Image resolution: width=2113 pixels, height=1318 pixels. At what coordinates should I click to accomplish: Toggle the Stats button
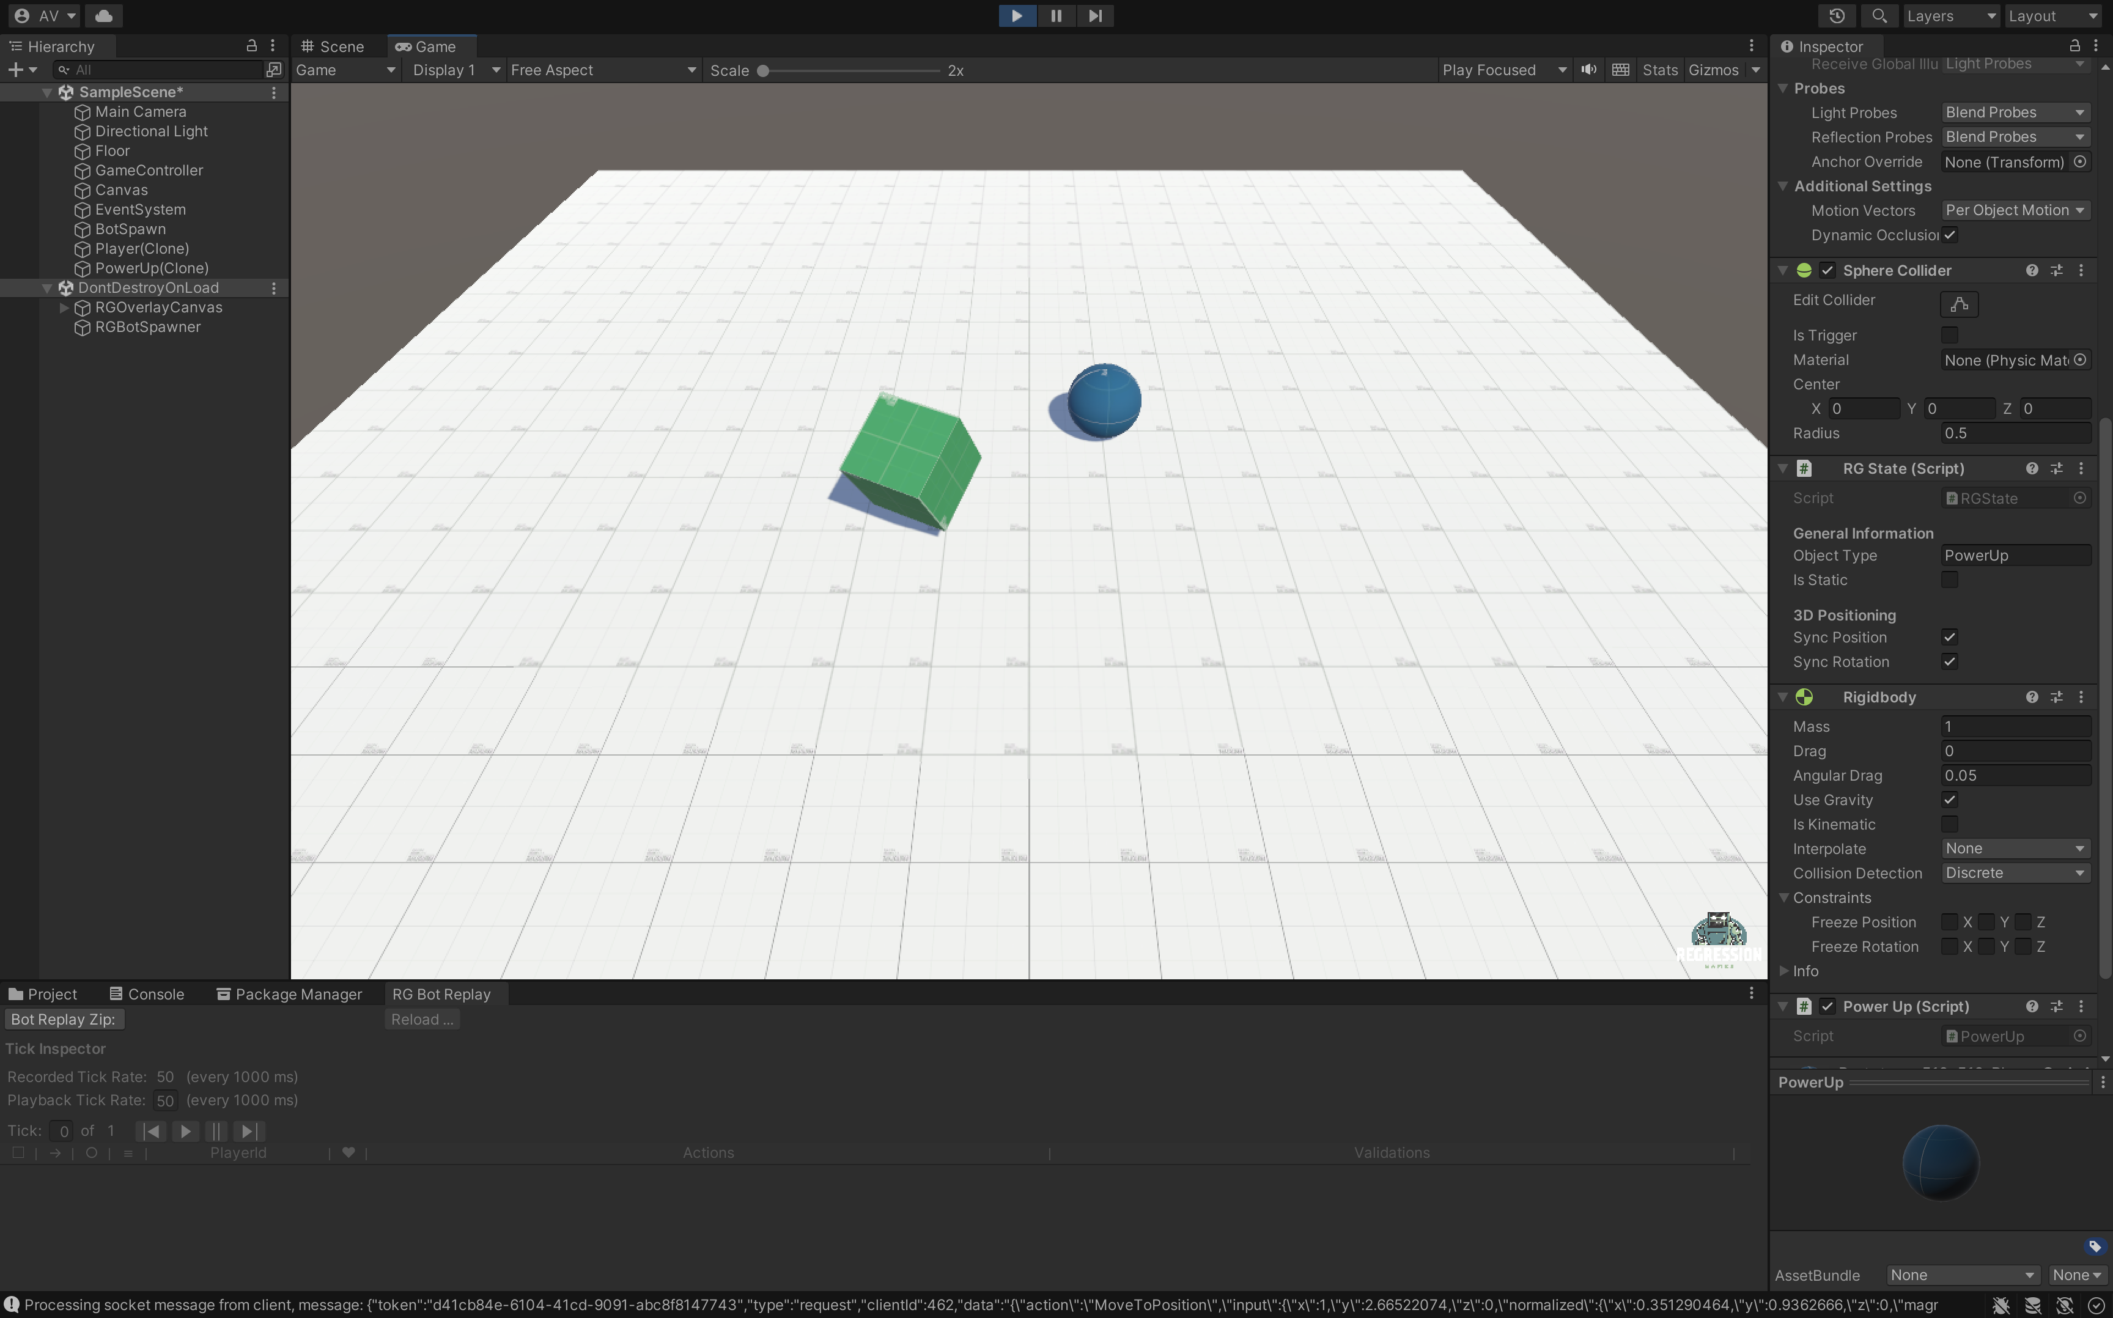click(1659, 70)
